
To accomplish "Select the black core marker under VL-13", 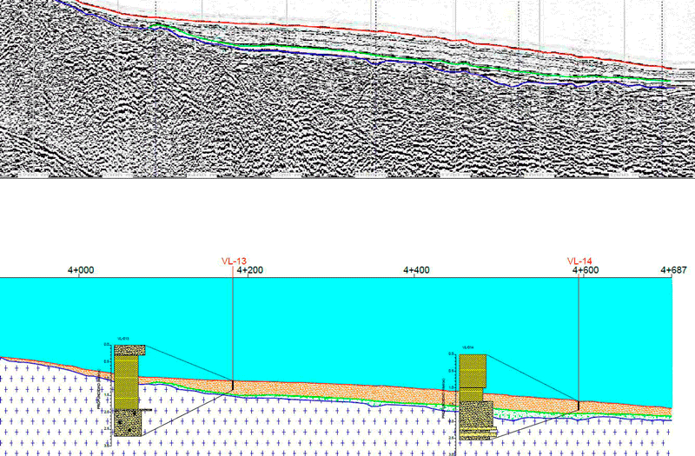I will tap(233, 385).
